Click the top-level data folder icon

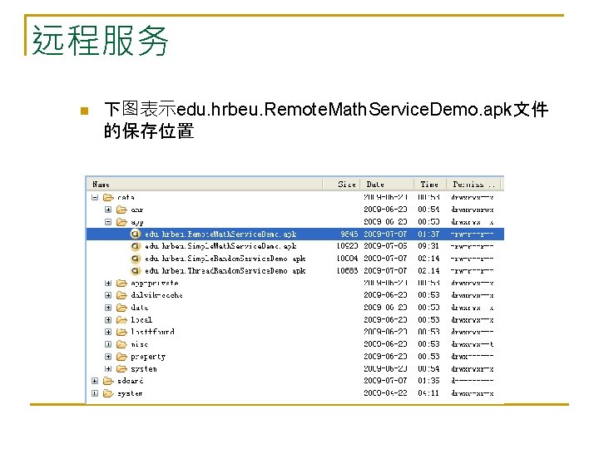(108, 197)
